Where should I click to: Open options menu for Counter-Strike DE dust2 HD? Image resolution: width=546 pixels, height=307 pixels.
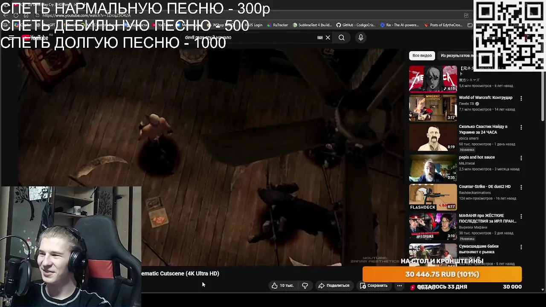521,187
